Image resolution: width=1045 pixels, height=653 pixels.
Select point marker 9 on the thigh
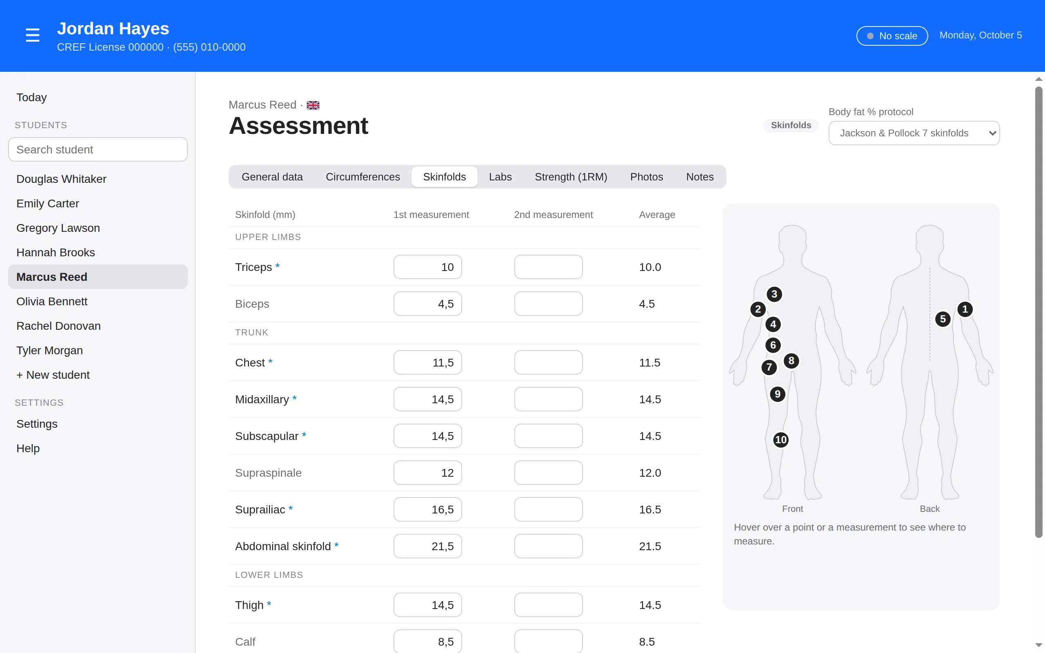[777, 394]
